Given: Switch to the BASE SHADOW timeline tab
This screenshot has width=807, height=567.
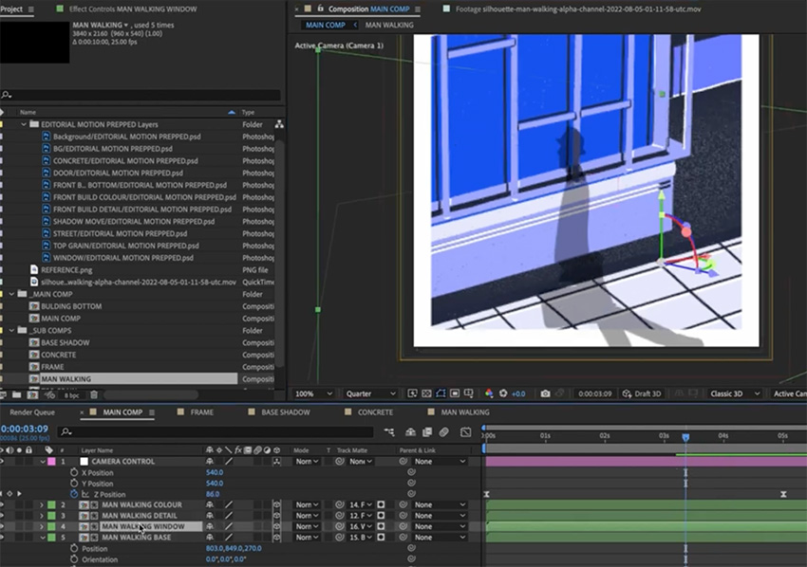Looking at the screenshot, I should [x=285, y=412].
